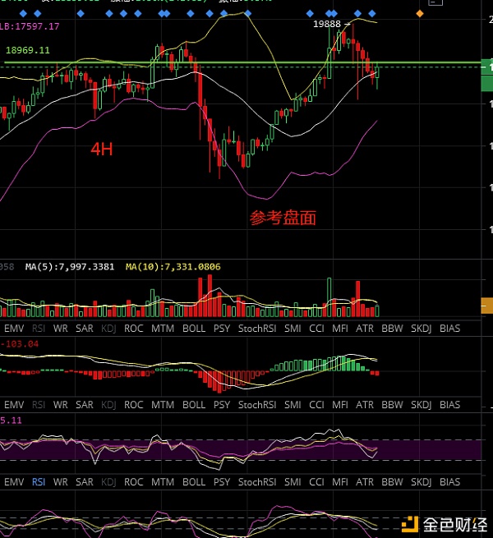The width and height of the screenshot is (493, 538).
Task: Select StochRSI tab beneath the volume panel
Action: (257, 329)
